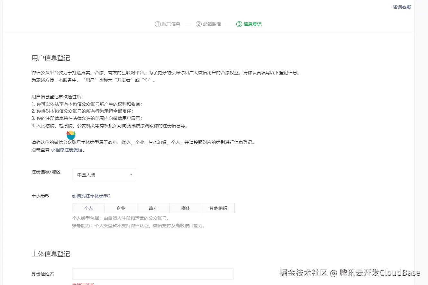428x285 pixels.
Task: Click the line starting 3. 你的注册信息
Action: coord(87,118)
